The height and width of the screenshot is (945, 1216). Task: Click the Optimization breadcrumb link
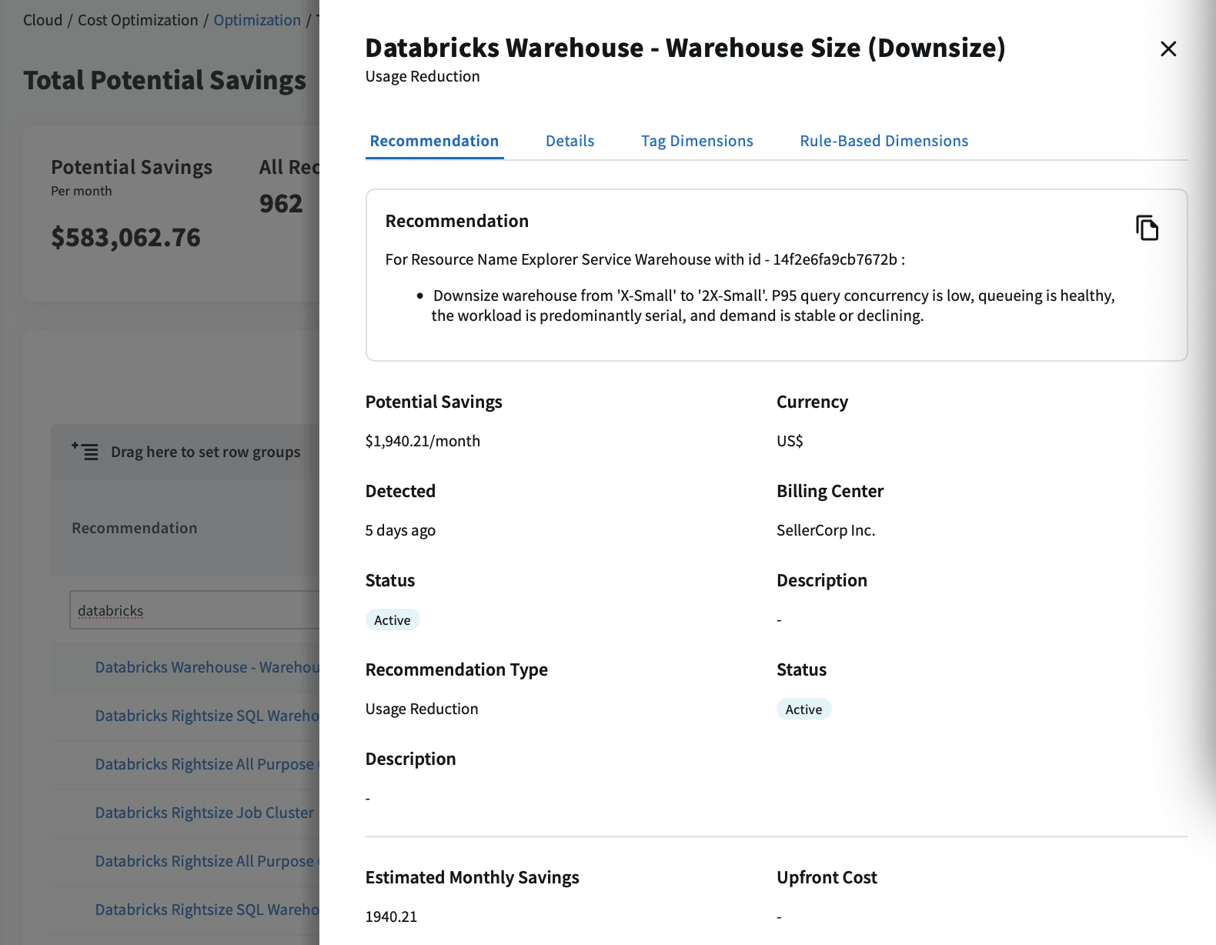(257, 20)
